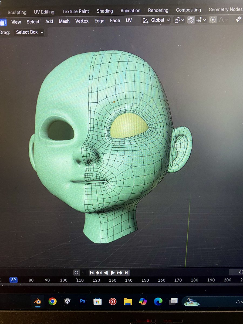
Task: Open Unity Hub from the taskbar
Action: point(67,301)
